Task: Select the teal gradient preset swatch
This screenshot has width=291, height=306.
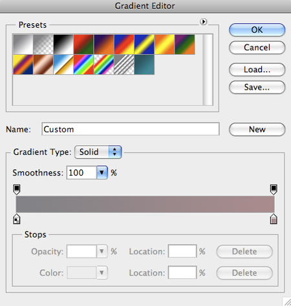Action: 144,65
